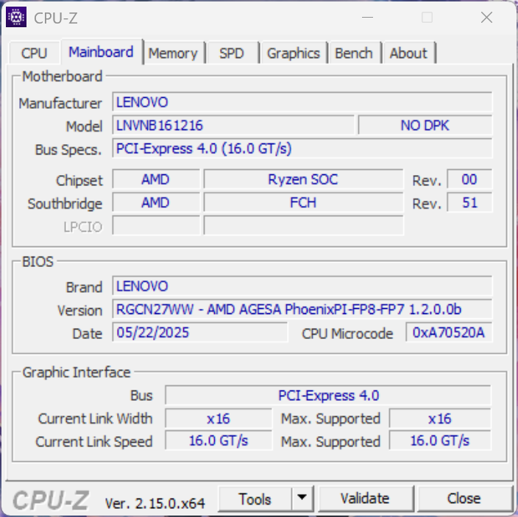Close the window with the title bar X
The height and width of the screenshot is (517, 518).
click(x=486, y=17)
